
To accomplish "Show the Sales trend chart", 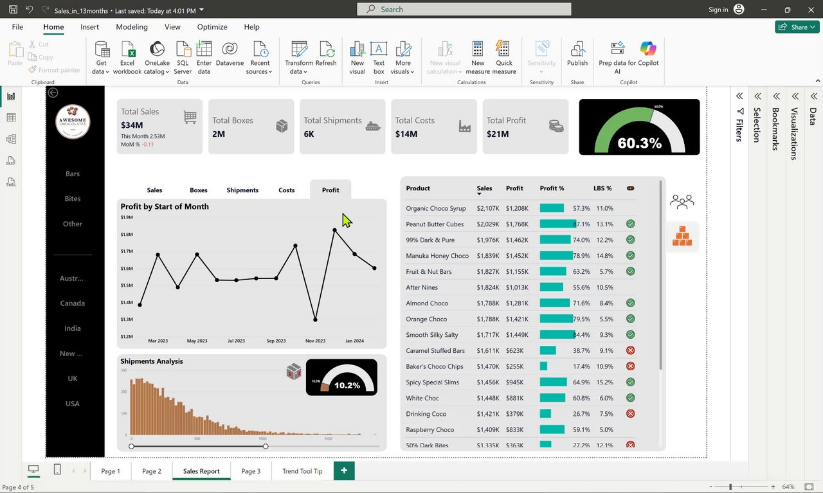I will point(154,190).
